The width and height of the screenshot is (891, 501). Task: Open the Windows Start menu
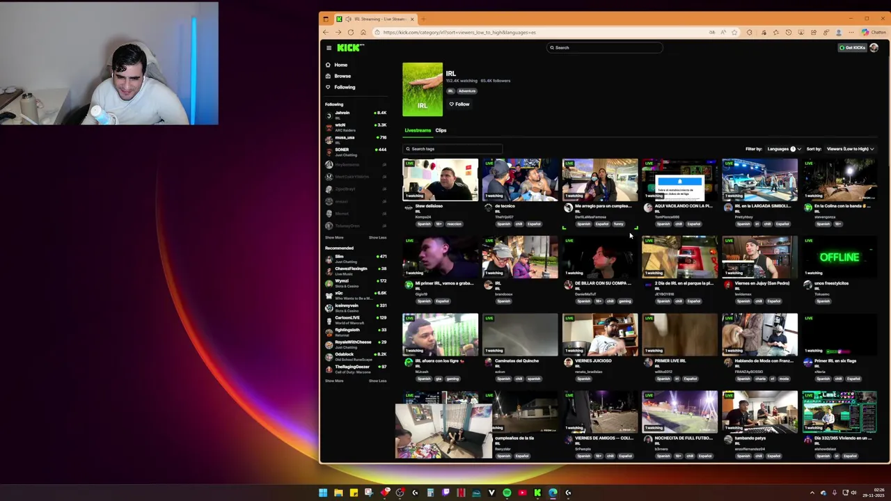click(323, 493)
